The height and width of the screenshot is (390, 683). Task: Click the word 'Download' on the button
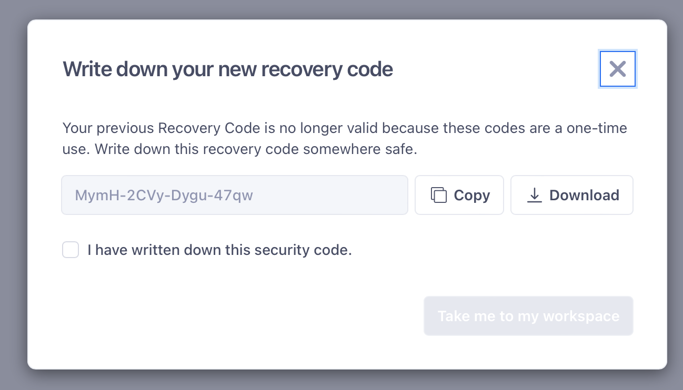click(x=584, y=195)
